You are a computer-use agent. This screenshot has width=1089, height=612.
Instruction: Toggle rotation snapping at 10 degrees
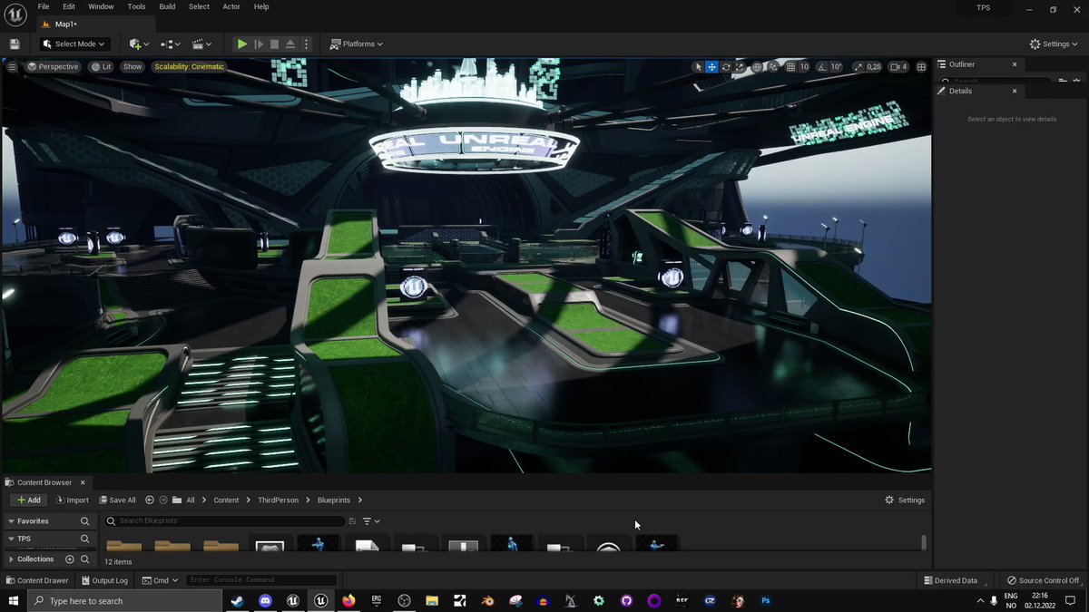click(822, 66)
